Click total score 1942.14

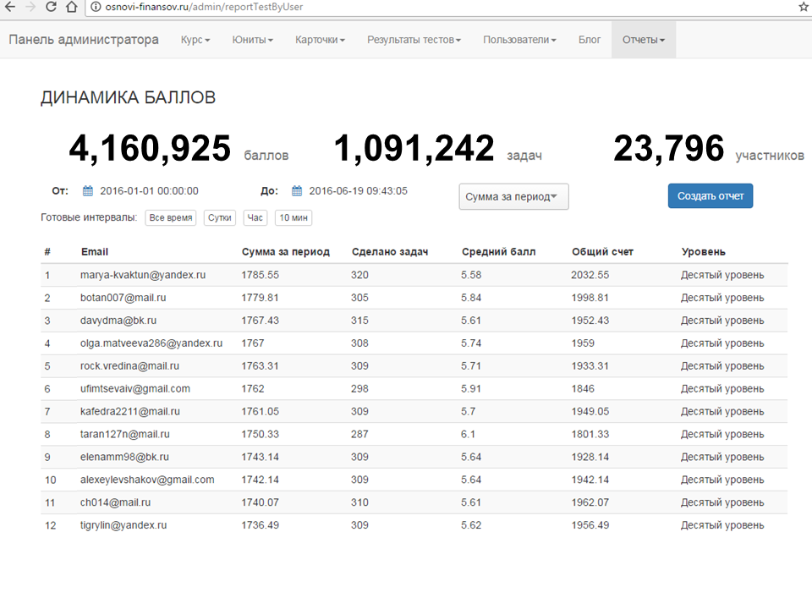tap(590, 480)
